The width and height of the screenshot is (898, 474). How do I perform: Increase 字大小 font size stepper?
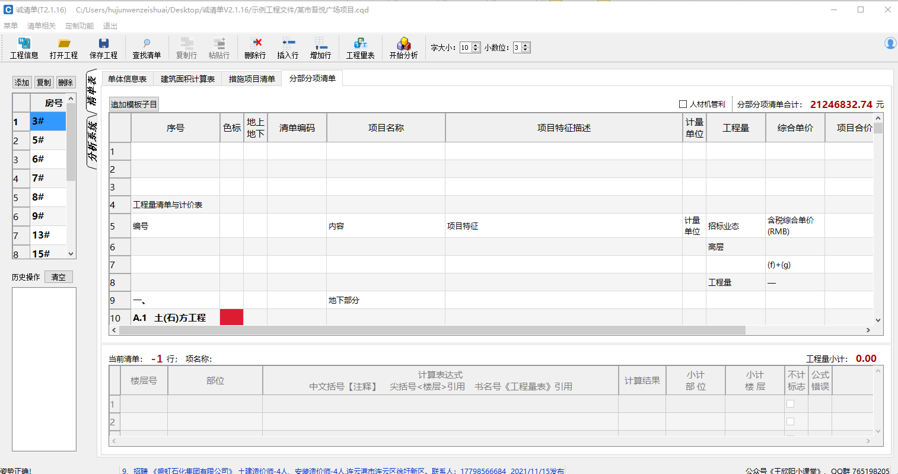tap(476, 45)
